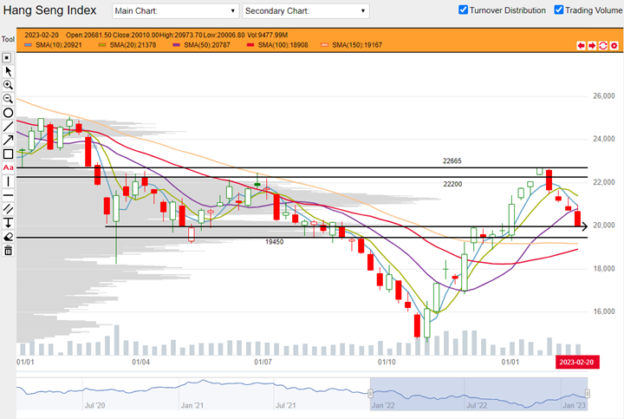Click the red left arrow button
The image size is (624, 419).
(x=581, y=45)
